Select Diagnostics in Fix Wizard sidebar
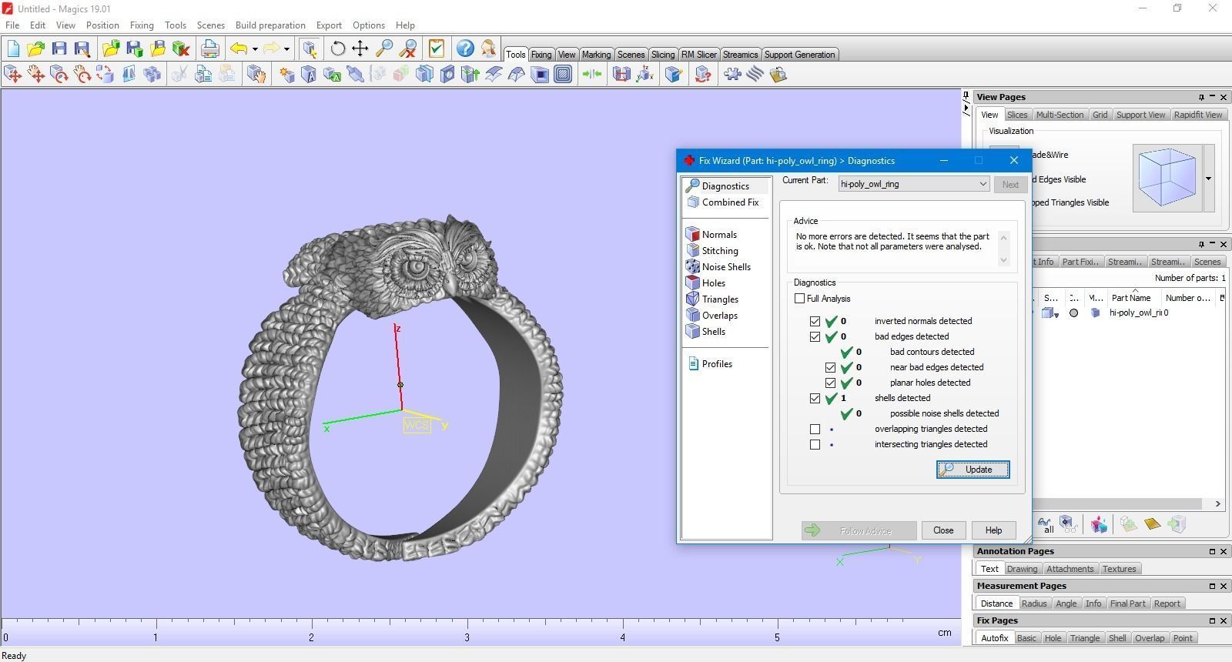This screenshot has width=1232, height=662. pyautogui.click(x=725, y=186)
